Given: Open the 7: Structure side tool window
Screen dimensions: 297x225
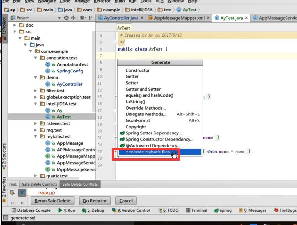Looking at the screenshot, I should click(x=4, y=156).
